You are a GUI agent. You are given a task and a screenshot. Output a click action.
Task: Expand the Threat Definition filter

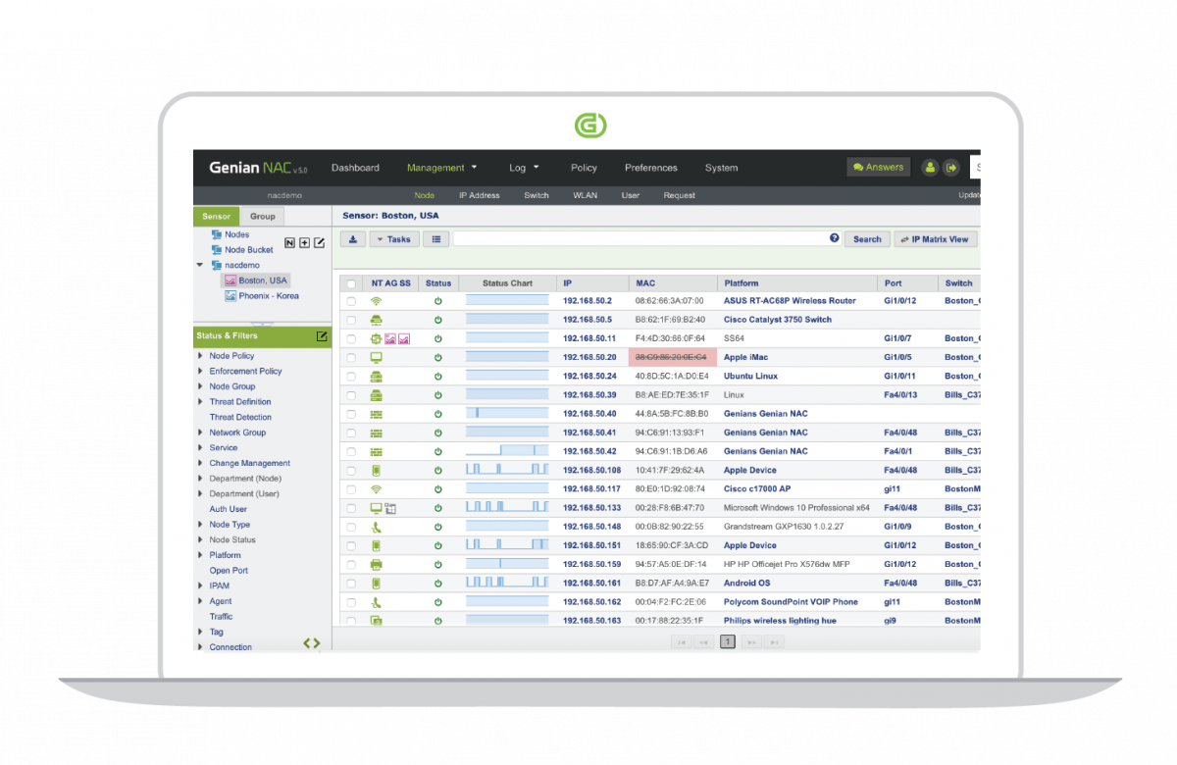pos(201,402)
